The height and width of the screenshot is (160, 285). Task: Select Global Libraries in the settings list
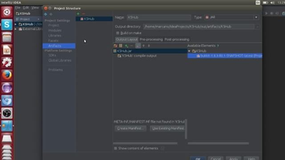pos(60,60)
